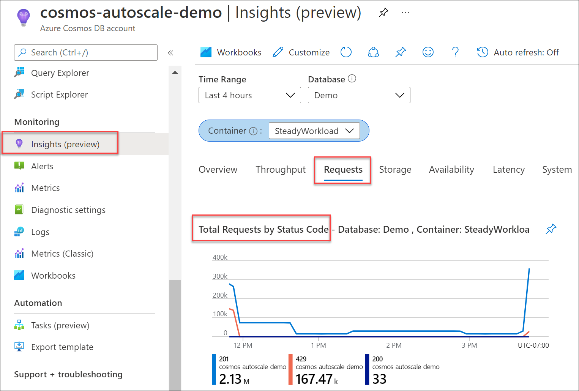Open the Container dropdown showing SteadyWorkload
579x391 pixels.
314,131
